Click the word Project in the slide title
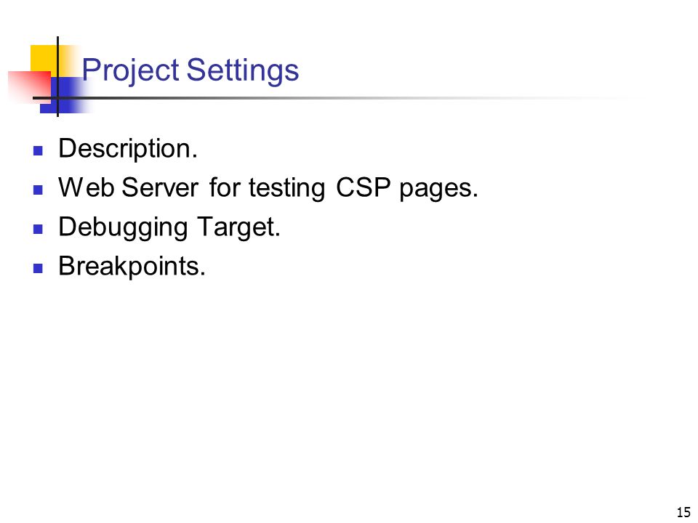Viewport: 698px width, 523px height. [130, 70]
